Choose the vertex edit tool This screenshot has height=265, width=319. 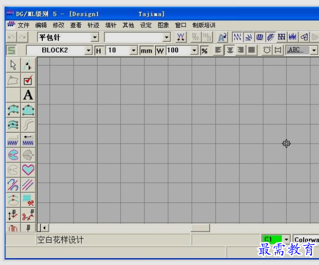pyautogui.click(x=28, y=65)
